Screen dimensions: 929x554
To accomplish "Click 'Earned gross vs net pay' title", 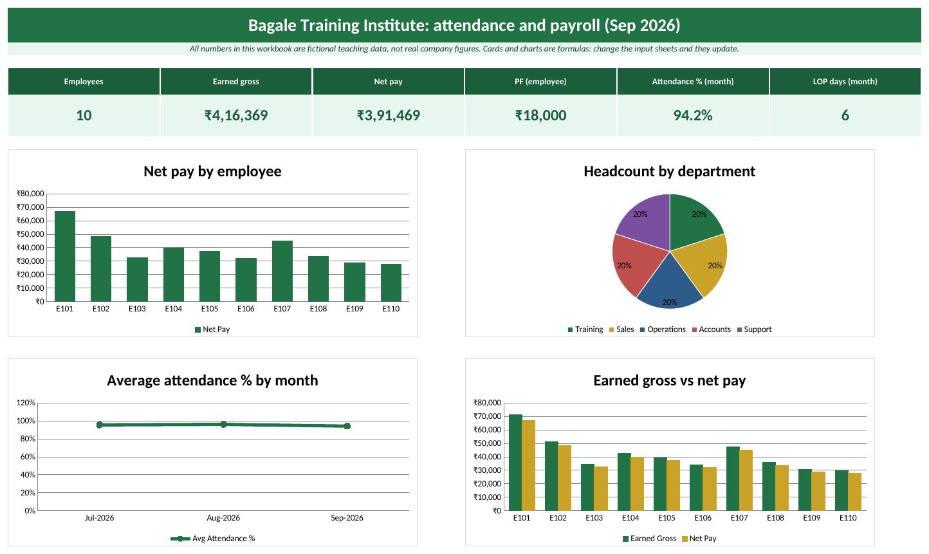I will coord(670,380).
